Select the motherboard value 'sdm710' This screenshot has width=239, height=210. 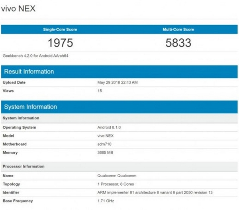point(104,144)
